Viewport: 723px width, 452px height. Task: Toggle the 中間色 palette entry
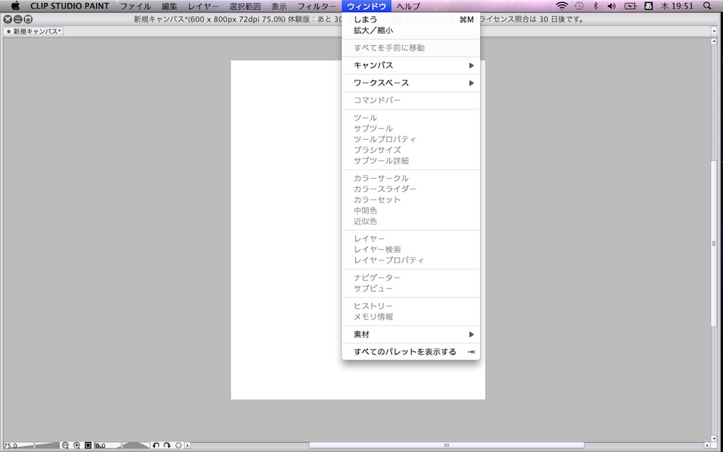(410, 210)
